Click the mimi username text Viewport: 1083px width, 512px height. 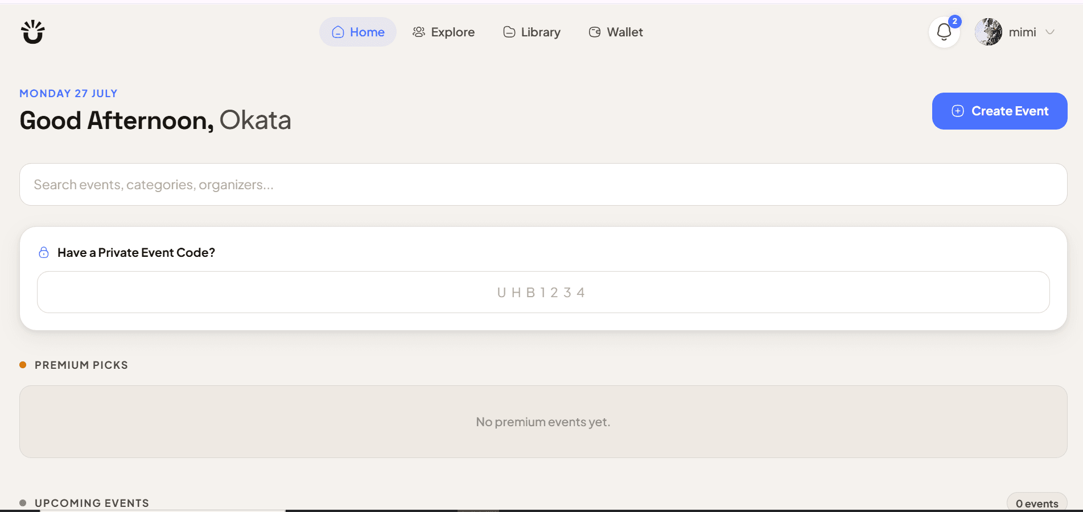pyautogui.click(x=1022, y=32)
